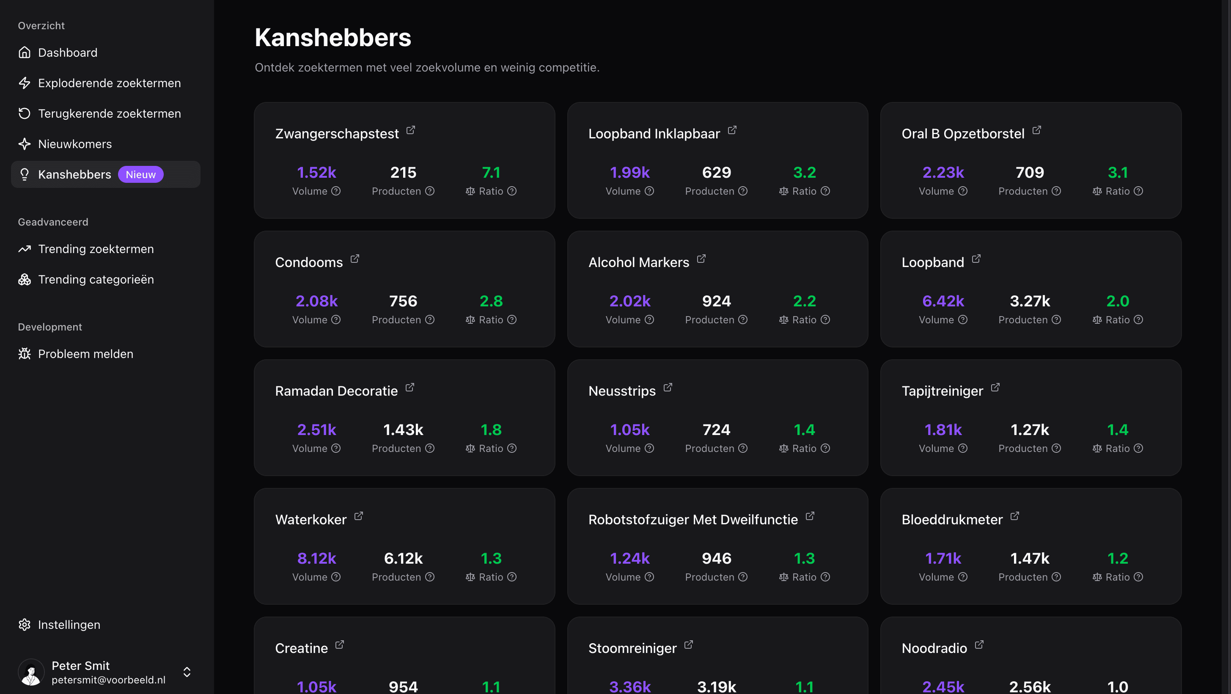The image size is (1231, 694).
Task: Click the Ratio help icon on Zwangerschapstest card
Action: pyautogui.click(x=511, y=191)
